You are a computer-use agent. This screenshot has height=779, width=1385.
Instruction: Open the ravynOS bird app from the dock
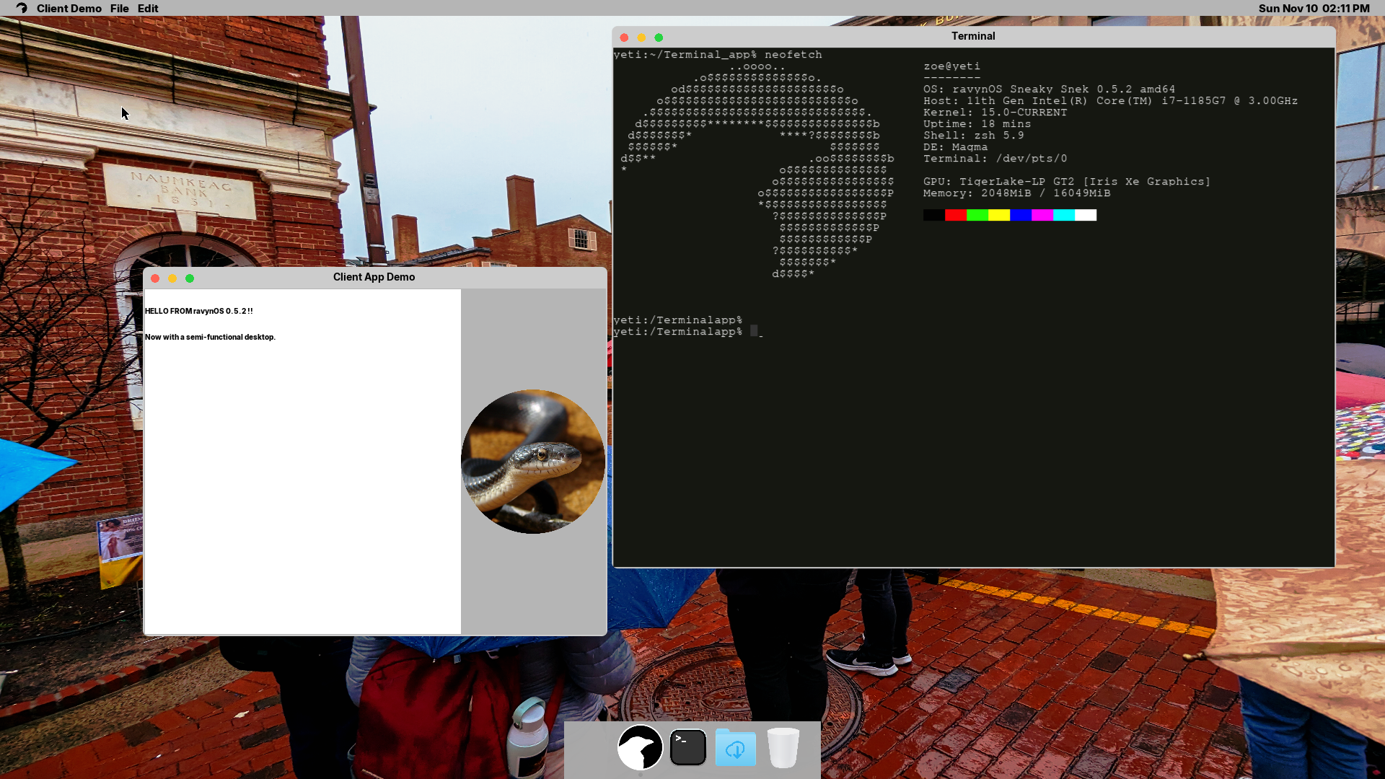[x=640, y=747]
